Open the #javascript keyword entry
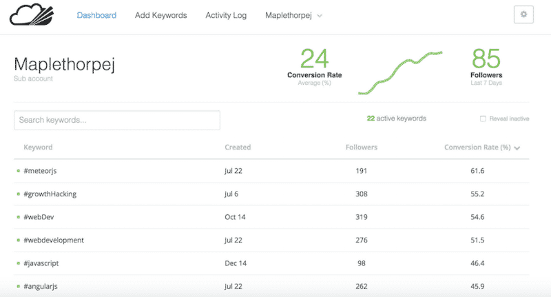Image resolution: width=551 pixels, height=297 pixels. pos(43,264)
